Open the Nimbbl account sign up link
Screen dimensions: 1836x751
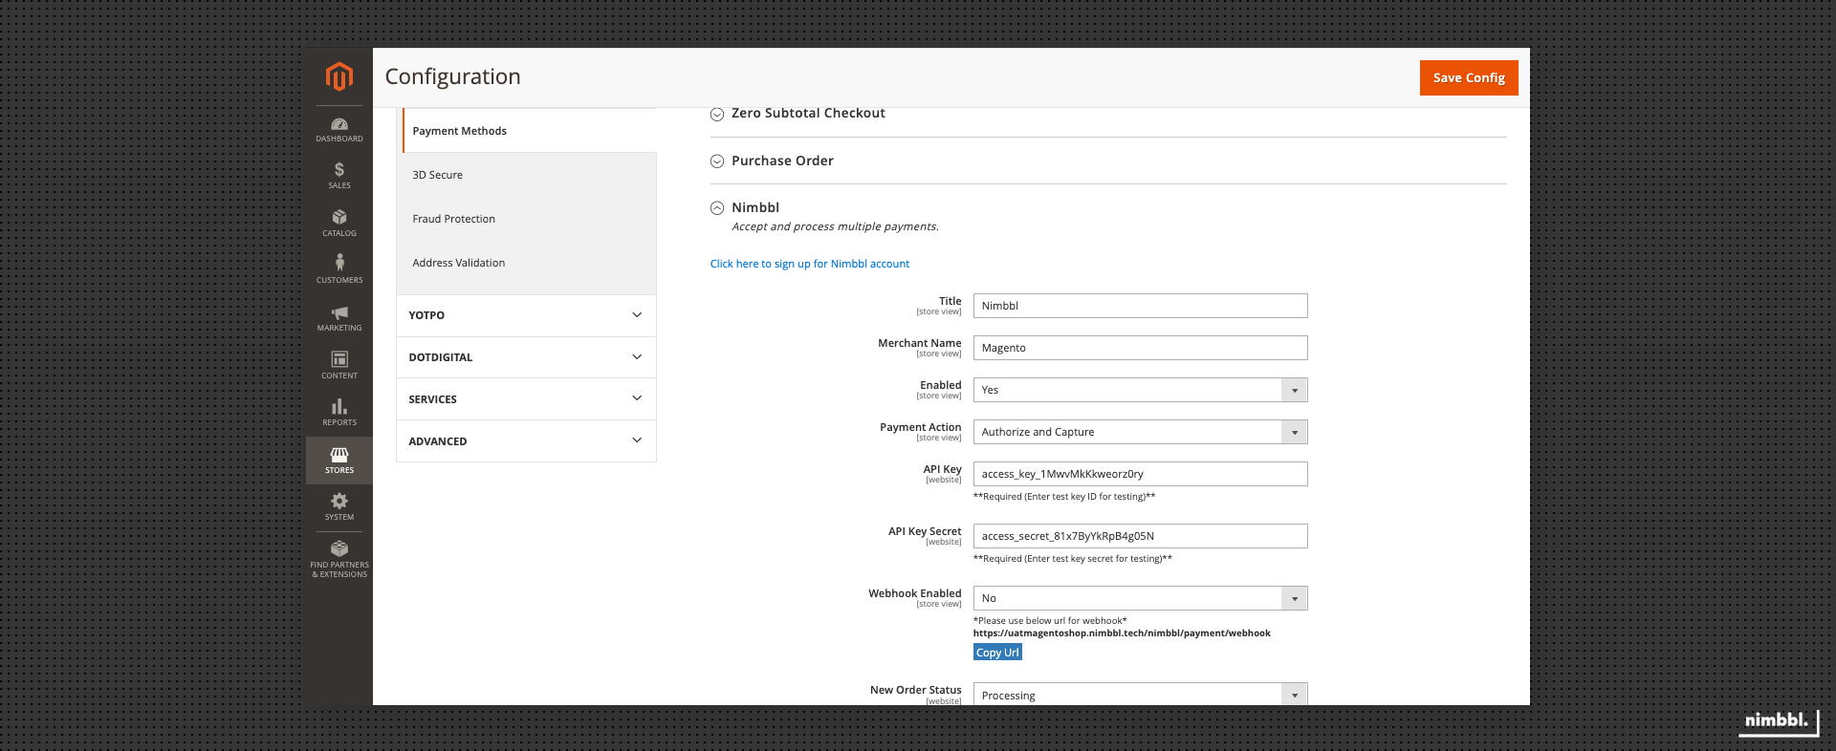click(x=809, y=265)
